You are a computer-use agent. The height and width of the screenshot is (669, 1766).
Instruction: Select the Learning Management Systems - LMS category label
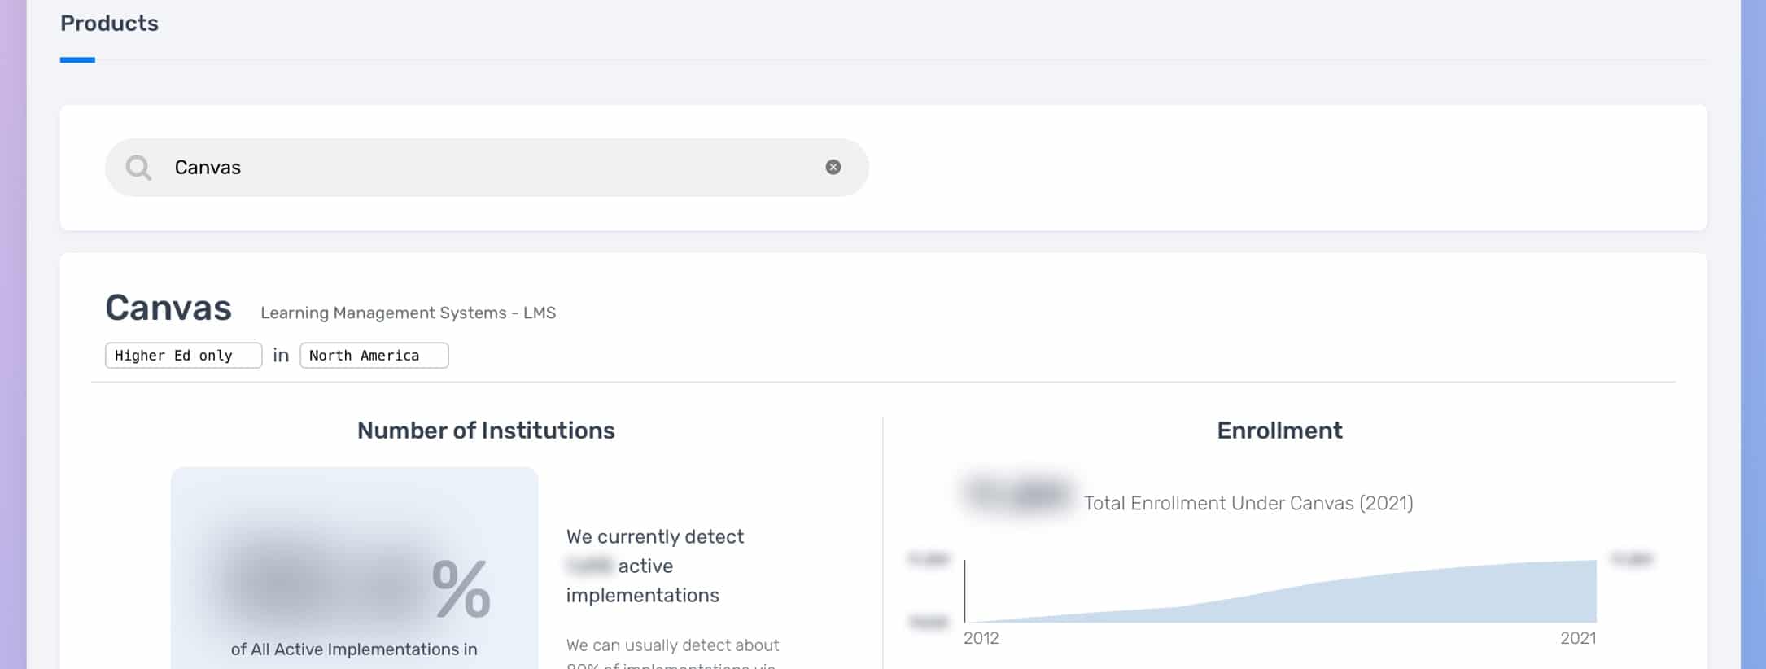point(408,313)
